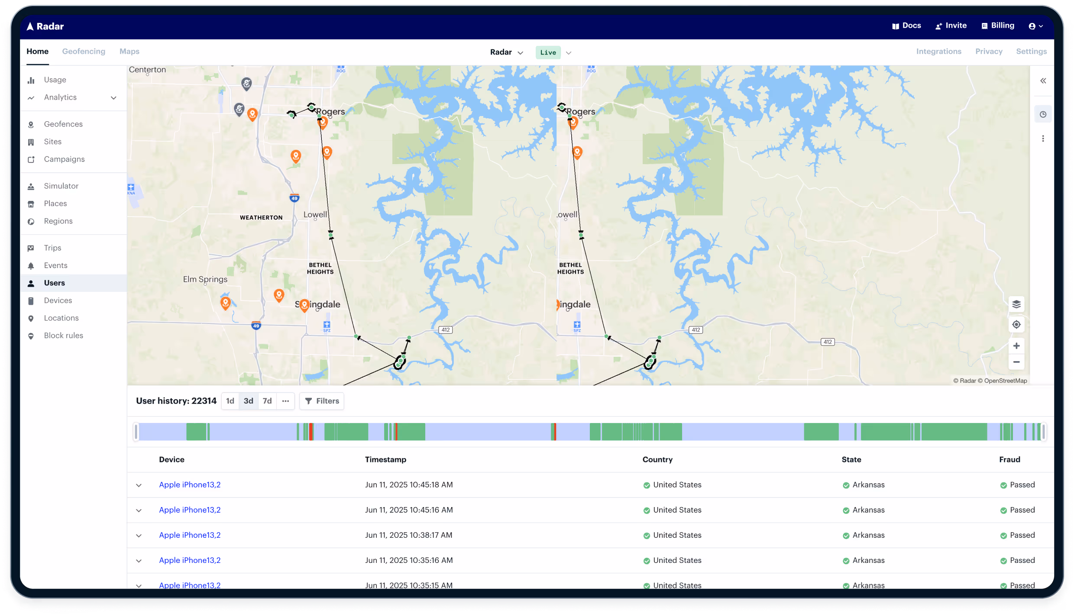Zoom in on the map
This screenshot has width=1074, height=614.
1016,346
